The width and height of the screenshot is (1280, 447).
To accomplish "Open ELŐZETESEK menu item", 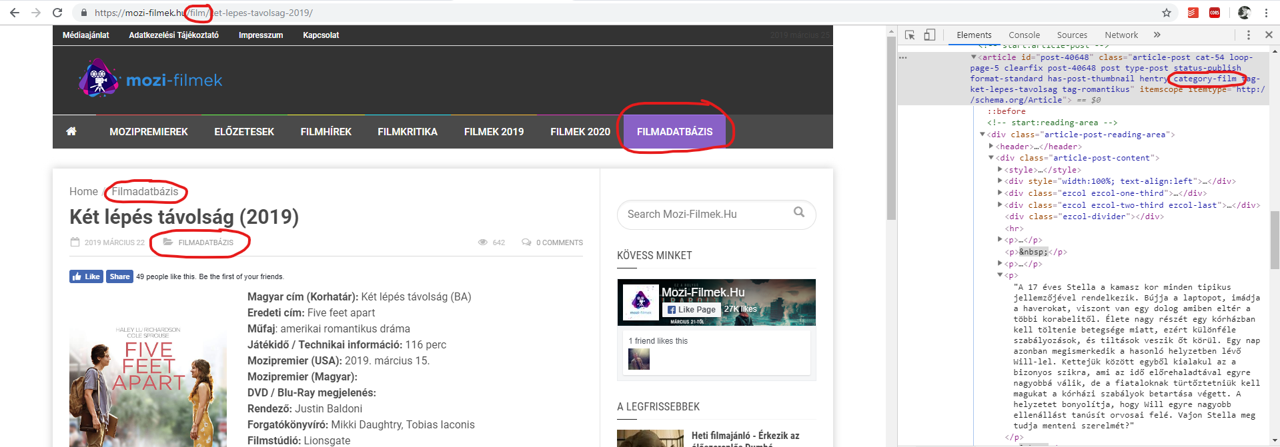I will [244, 132].
